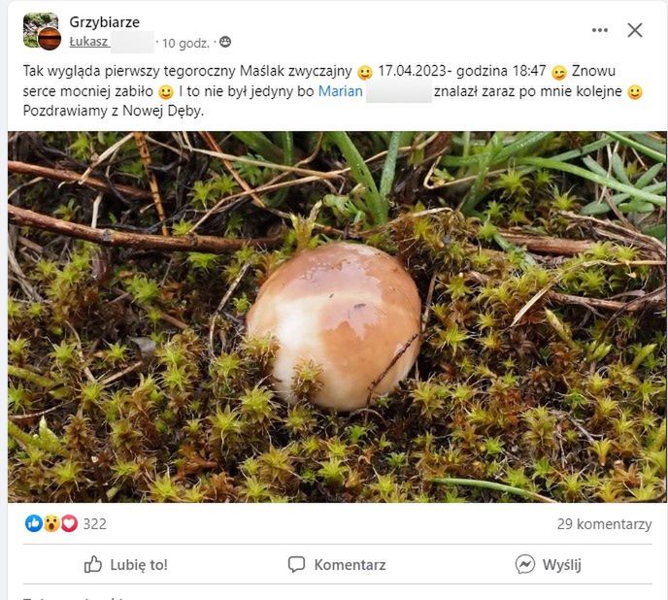Open the profile of author Łukasz
Image resolution: width=668 pixels, height=600 pixels.
tap(89, 43)
